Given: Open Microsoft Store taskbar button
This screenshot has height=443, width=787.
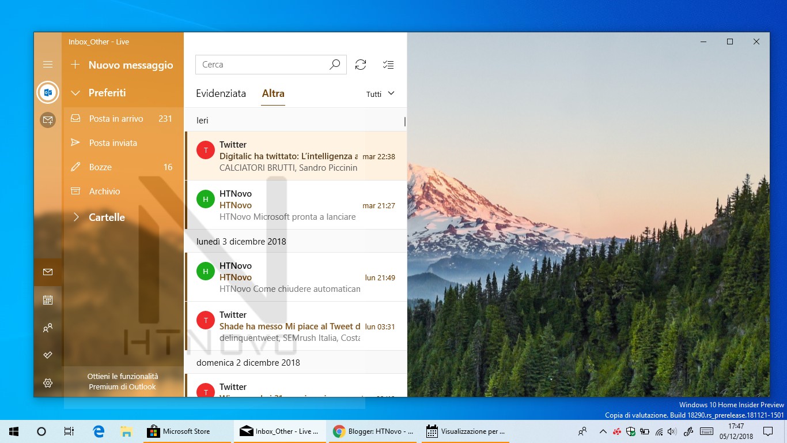Looking at the screenshot, I should 187,431.
